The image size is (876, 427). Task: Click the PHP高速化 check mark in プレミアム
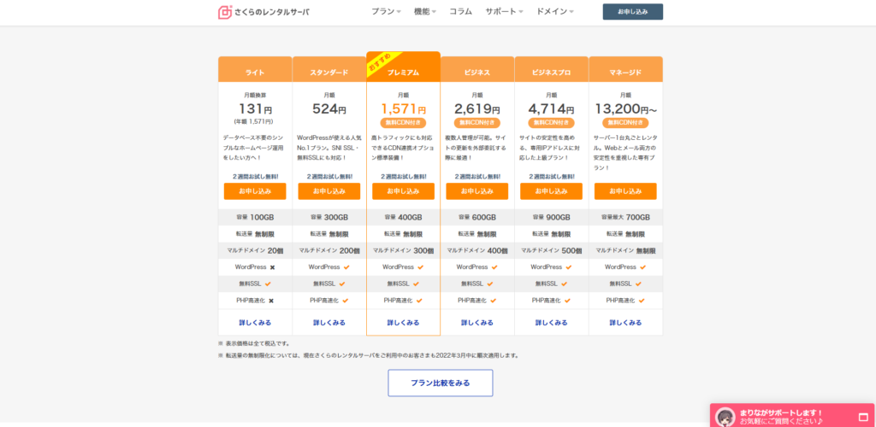(419, 301)
